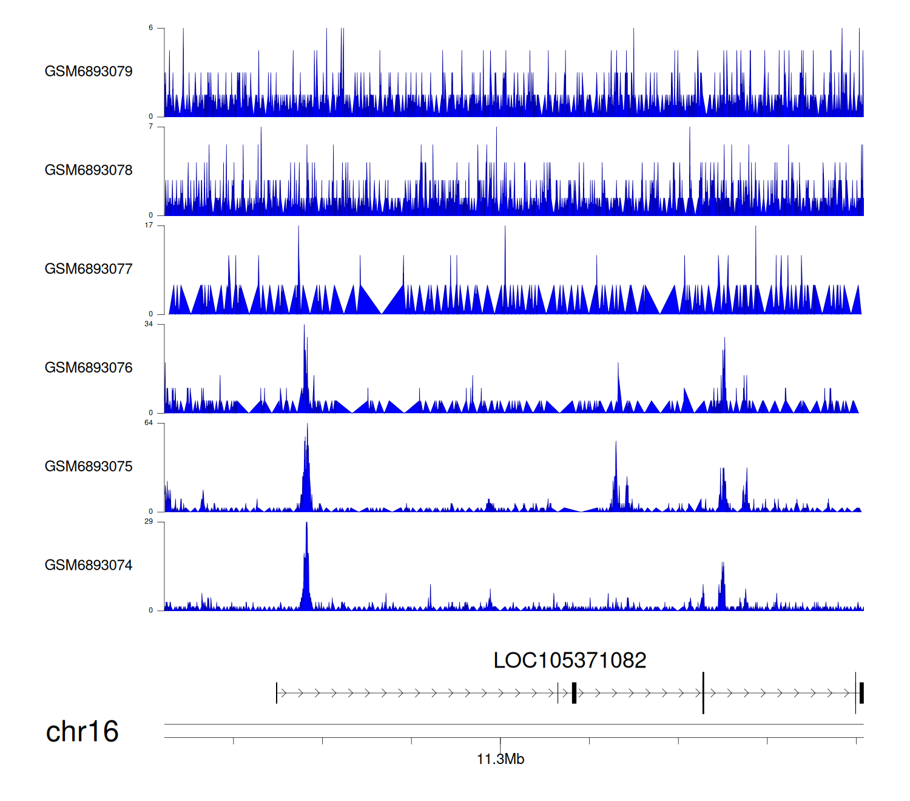This screenshot has height=801, width=910.
Task: Click the thick exon block at gene's right end
Action: [x=861, y=693]
